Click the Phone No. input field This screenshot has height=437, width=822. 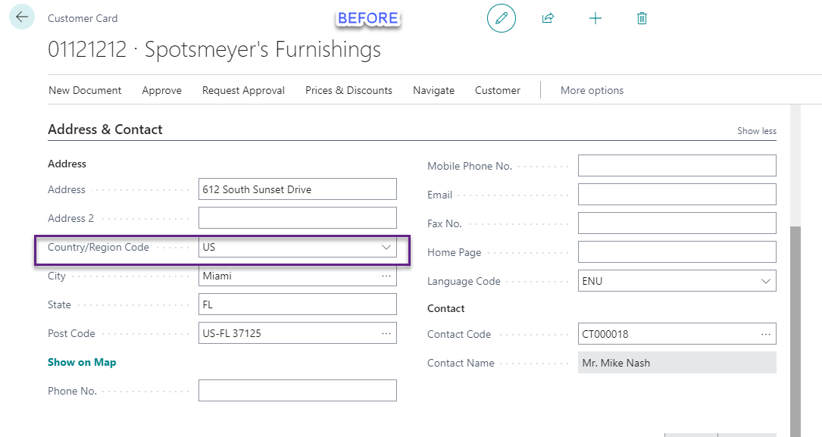point(297,390)
